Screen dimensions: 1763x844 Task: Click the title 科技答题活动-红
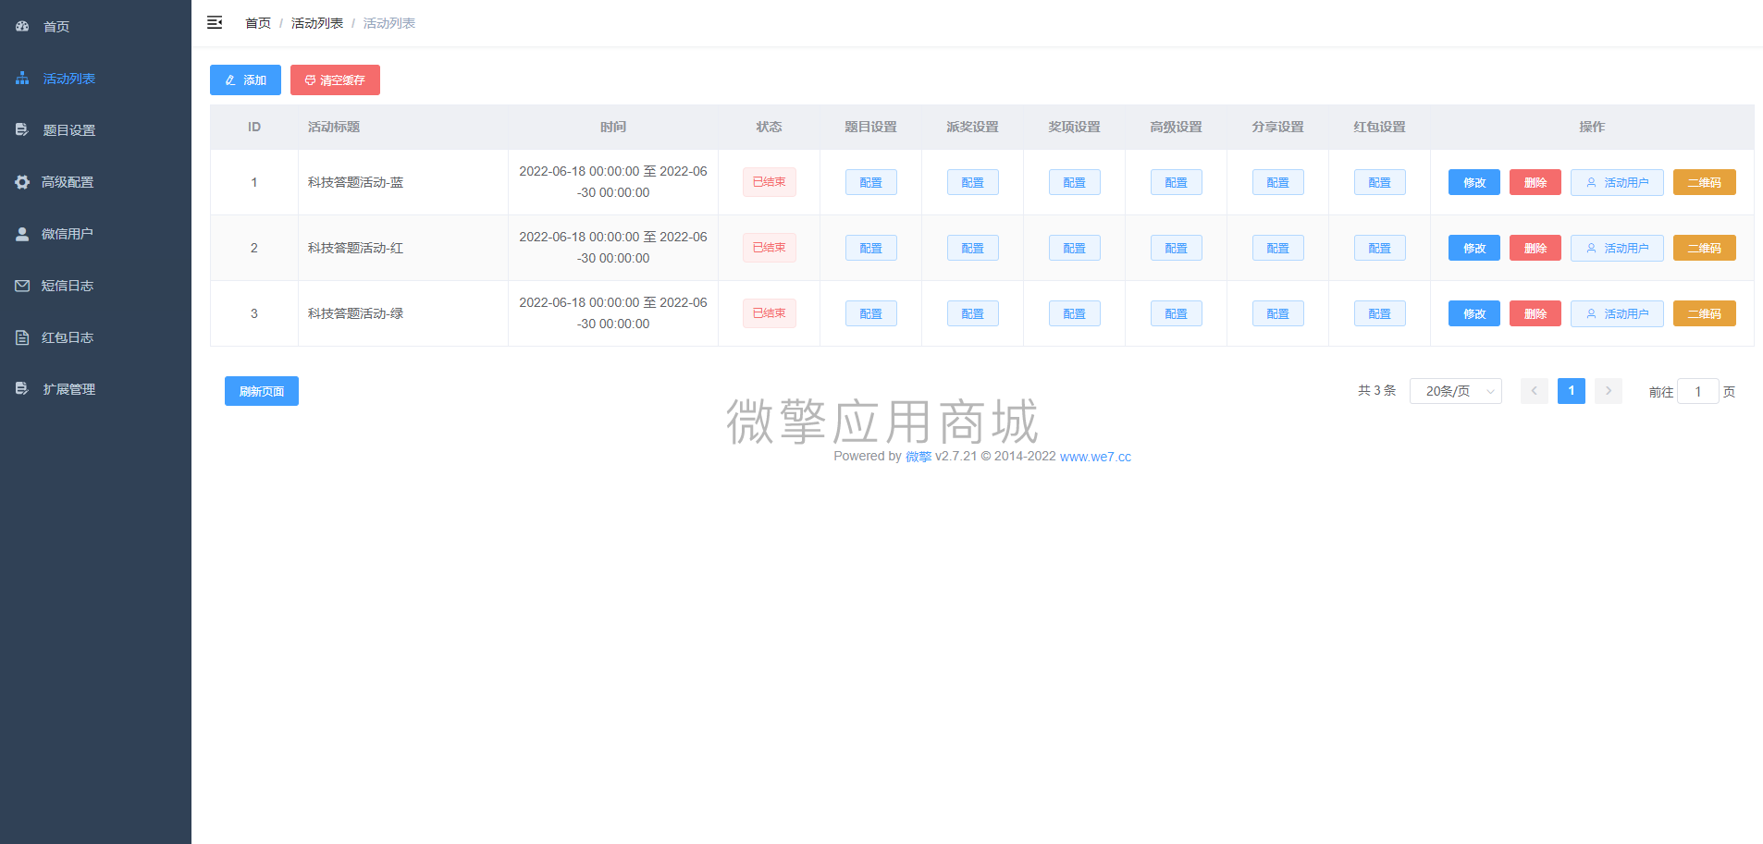(355, 248)
